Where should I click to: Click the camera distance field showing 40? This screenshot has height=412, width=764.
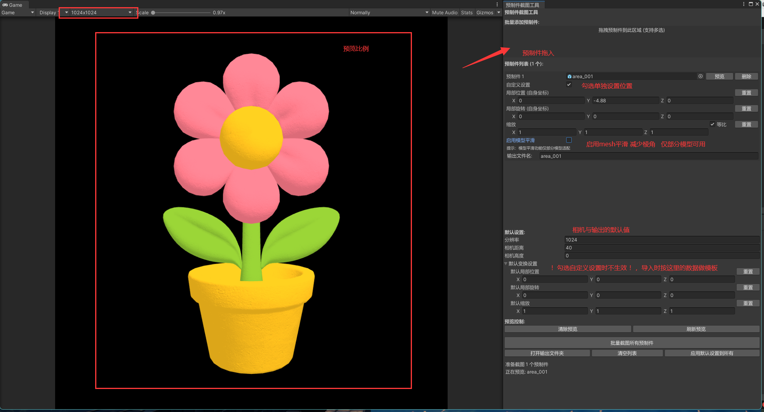click(x=662, y=248)
